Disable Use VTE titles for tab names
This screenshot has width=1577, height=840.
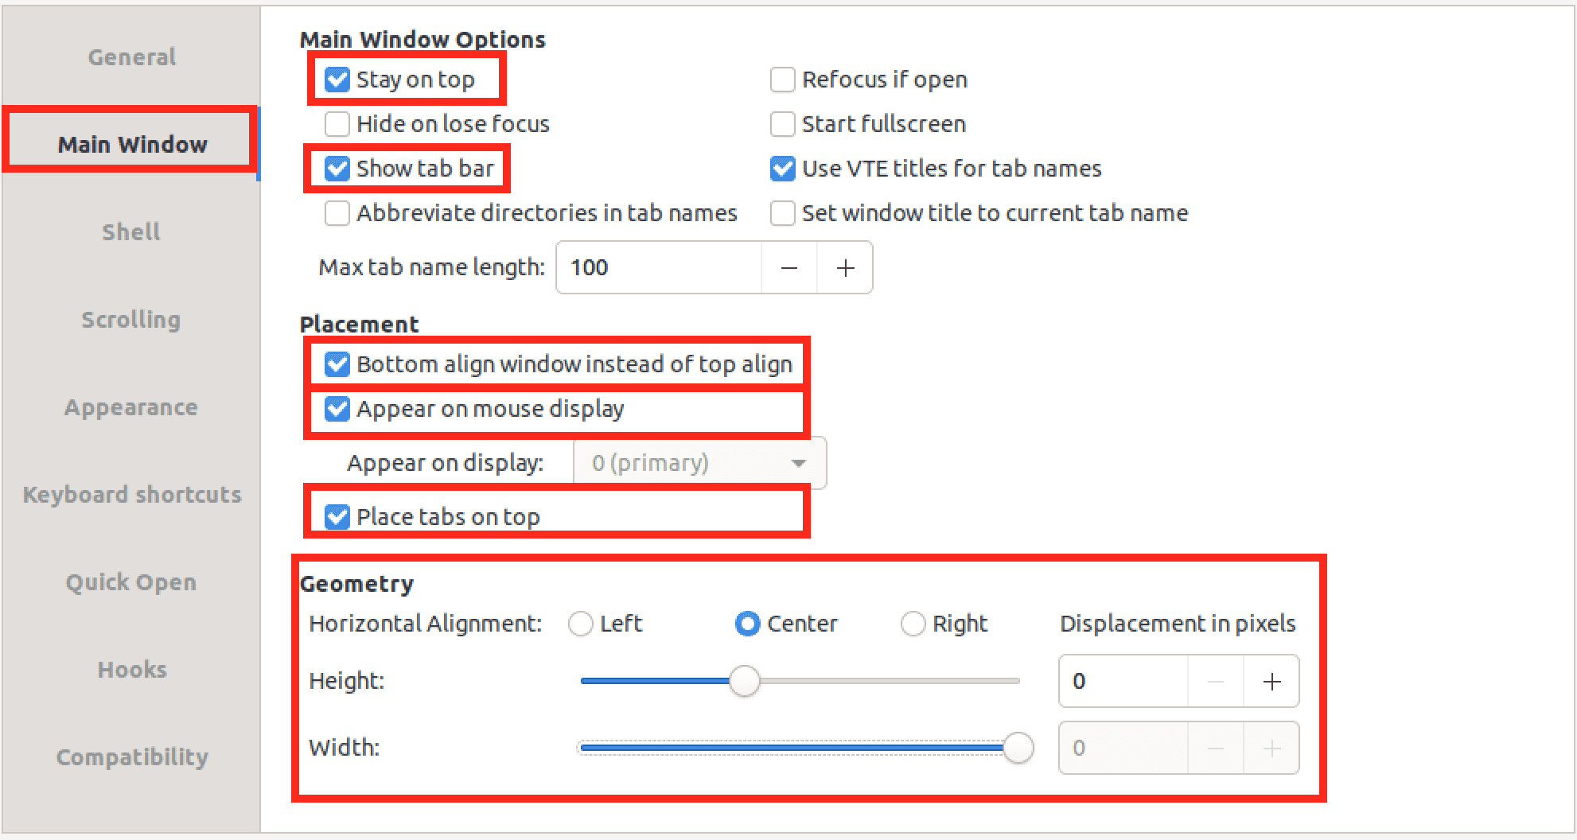point(783,169)
